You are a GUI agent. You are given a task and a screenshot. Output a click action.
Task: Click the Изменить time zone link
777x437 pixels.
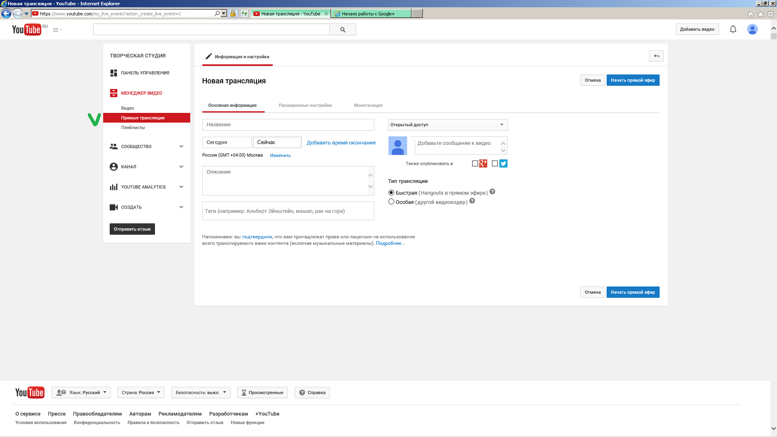click(280, 155)
